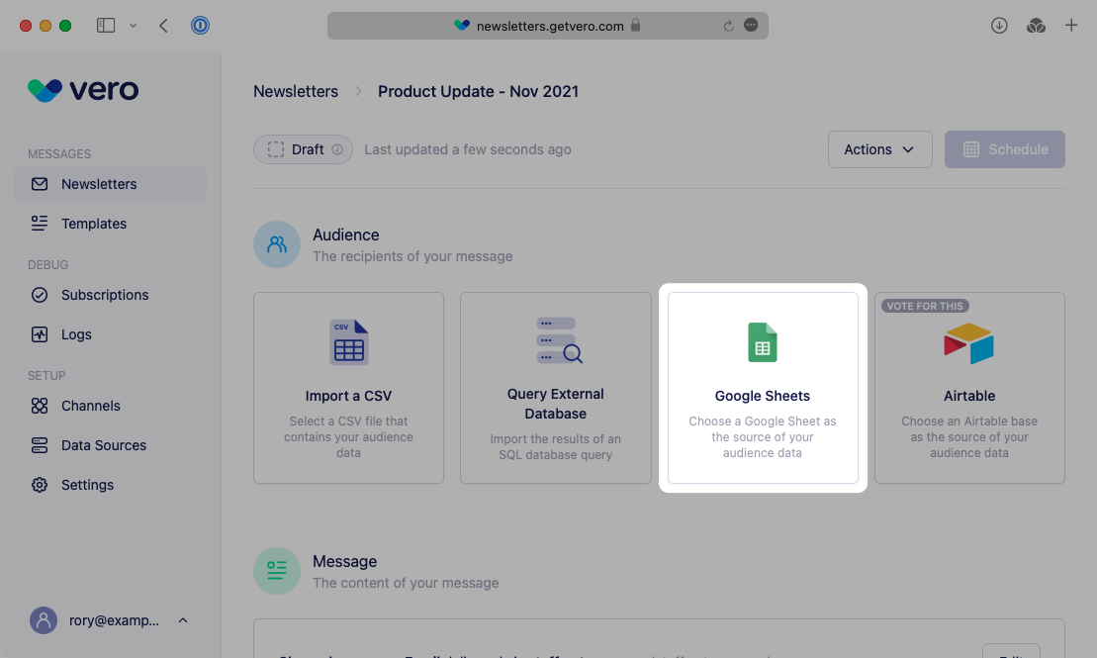1097x658 pixels.
Task: Click the Schedule button
Action: 1004,149
